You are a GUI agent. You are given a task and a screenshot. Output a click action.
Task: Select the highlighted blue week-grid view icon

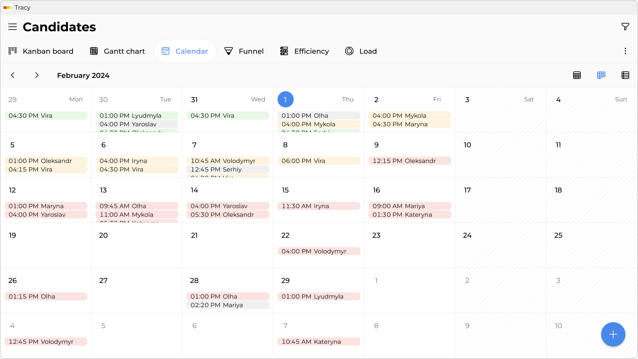[601, 75]
